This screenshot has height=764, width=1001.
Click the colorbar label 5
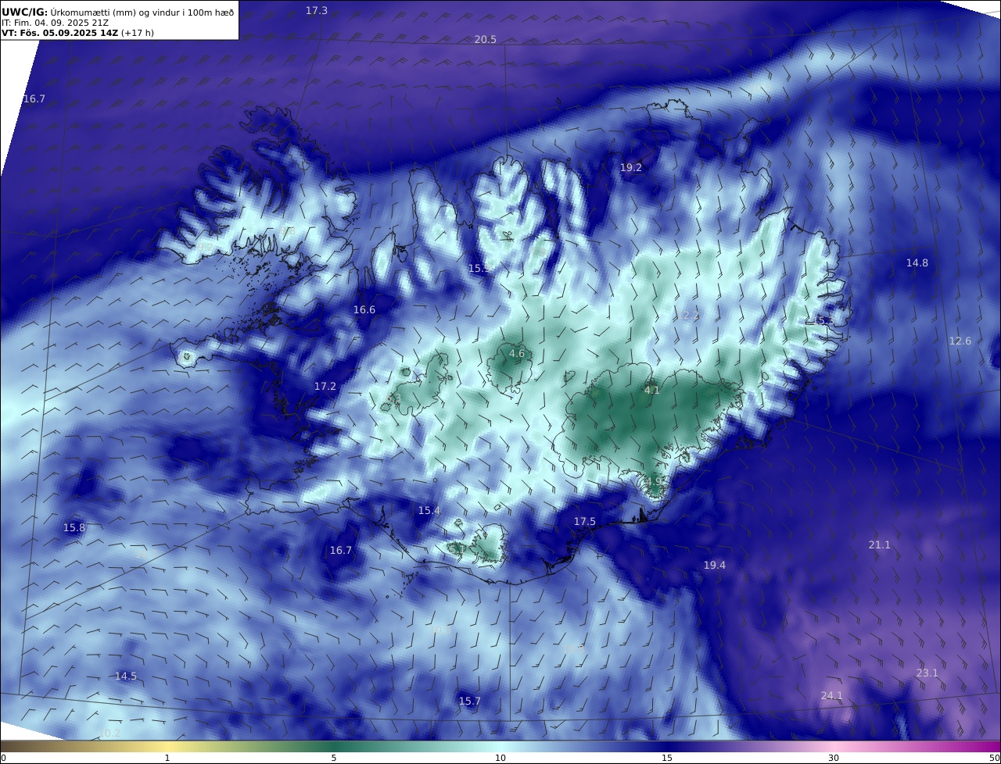pos(334,758)
